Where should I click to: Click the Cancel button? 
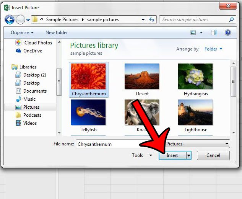pos(213,155)
